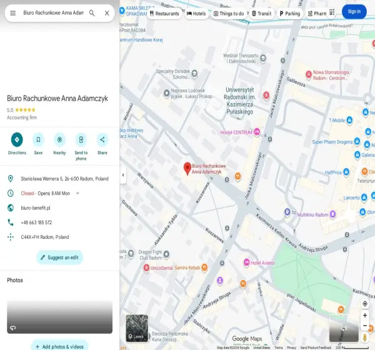Select Pharmacies chip

pyautogui.click(x=317, y=14)
